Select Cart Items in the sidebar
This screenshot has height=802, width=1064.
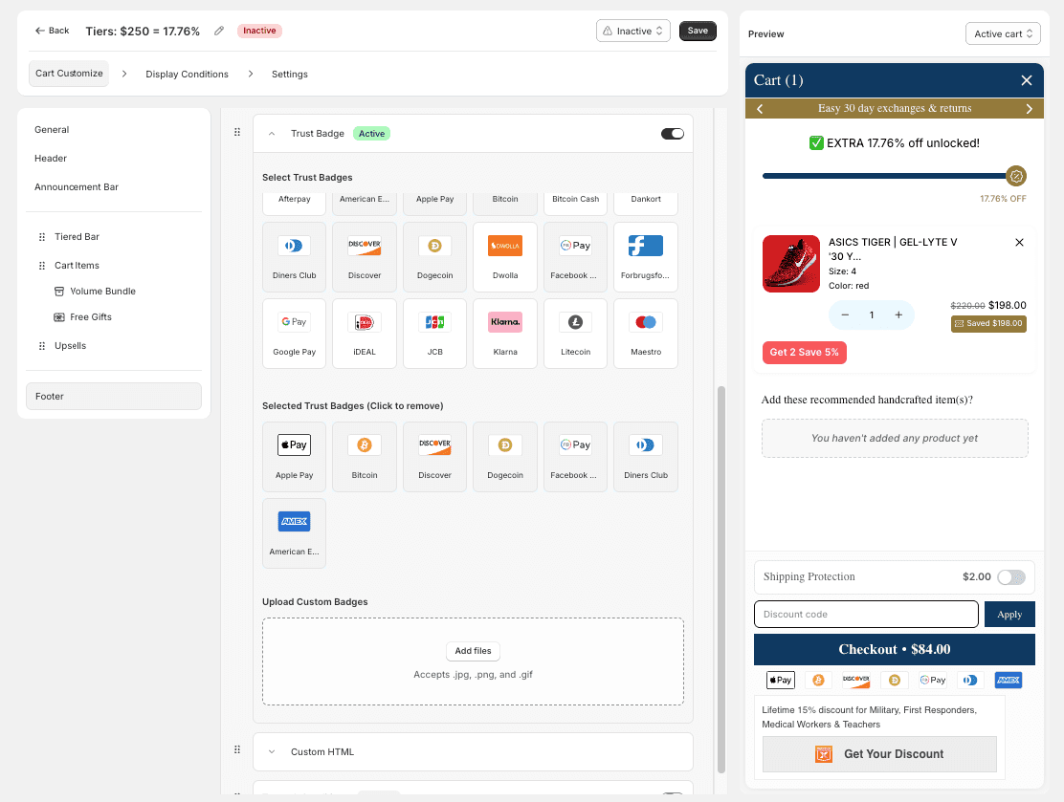pos(77,266)
